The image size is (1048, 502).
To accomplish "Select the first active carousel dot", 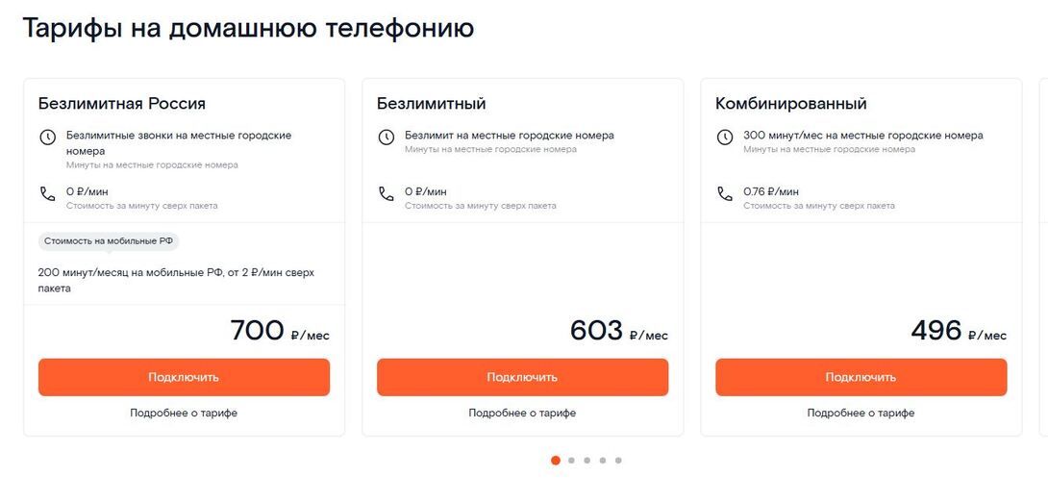I will [556, 461].
